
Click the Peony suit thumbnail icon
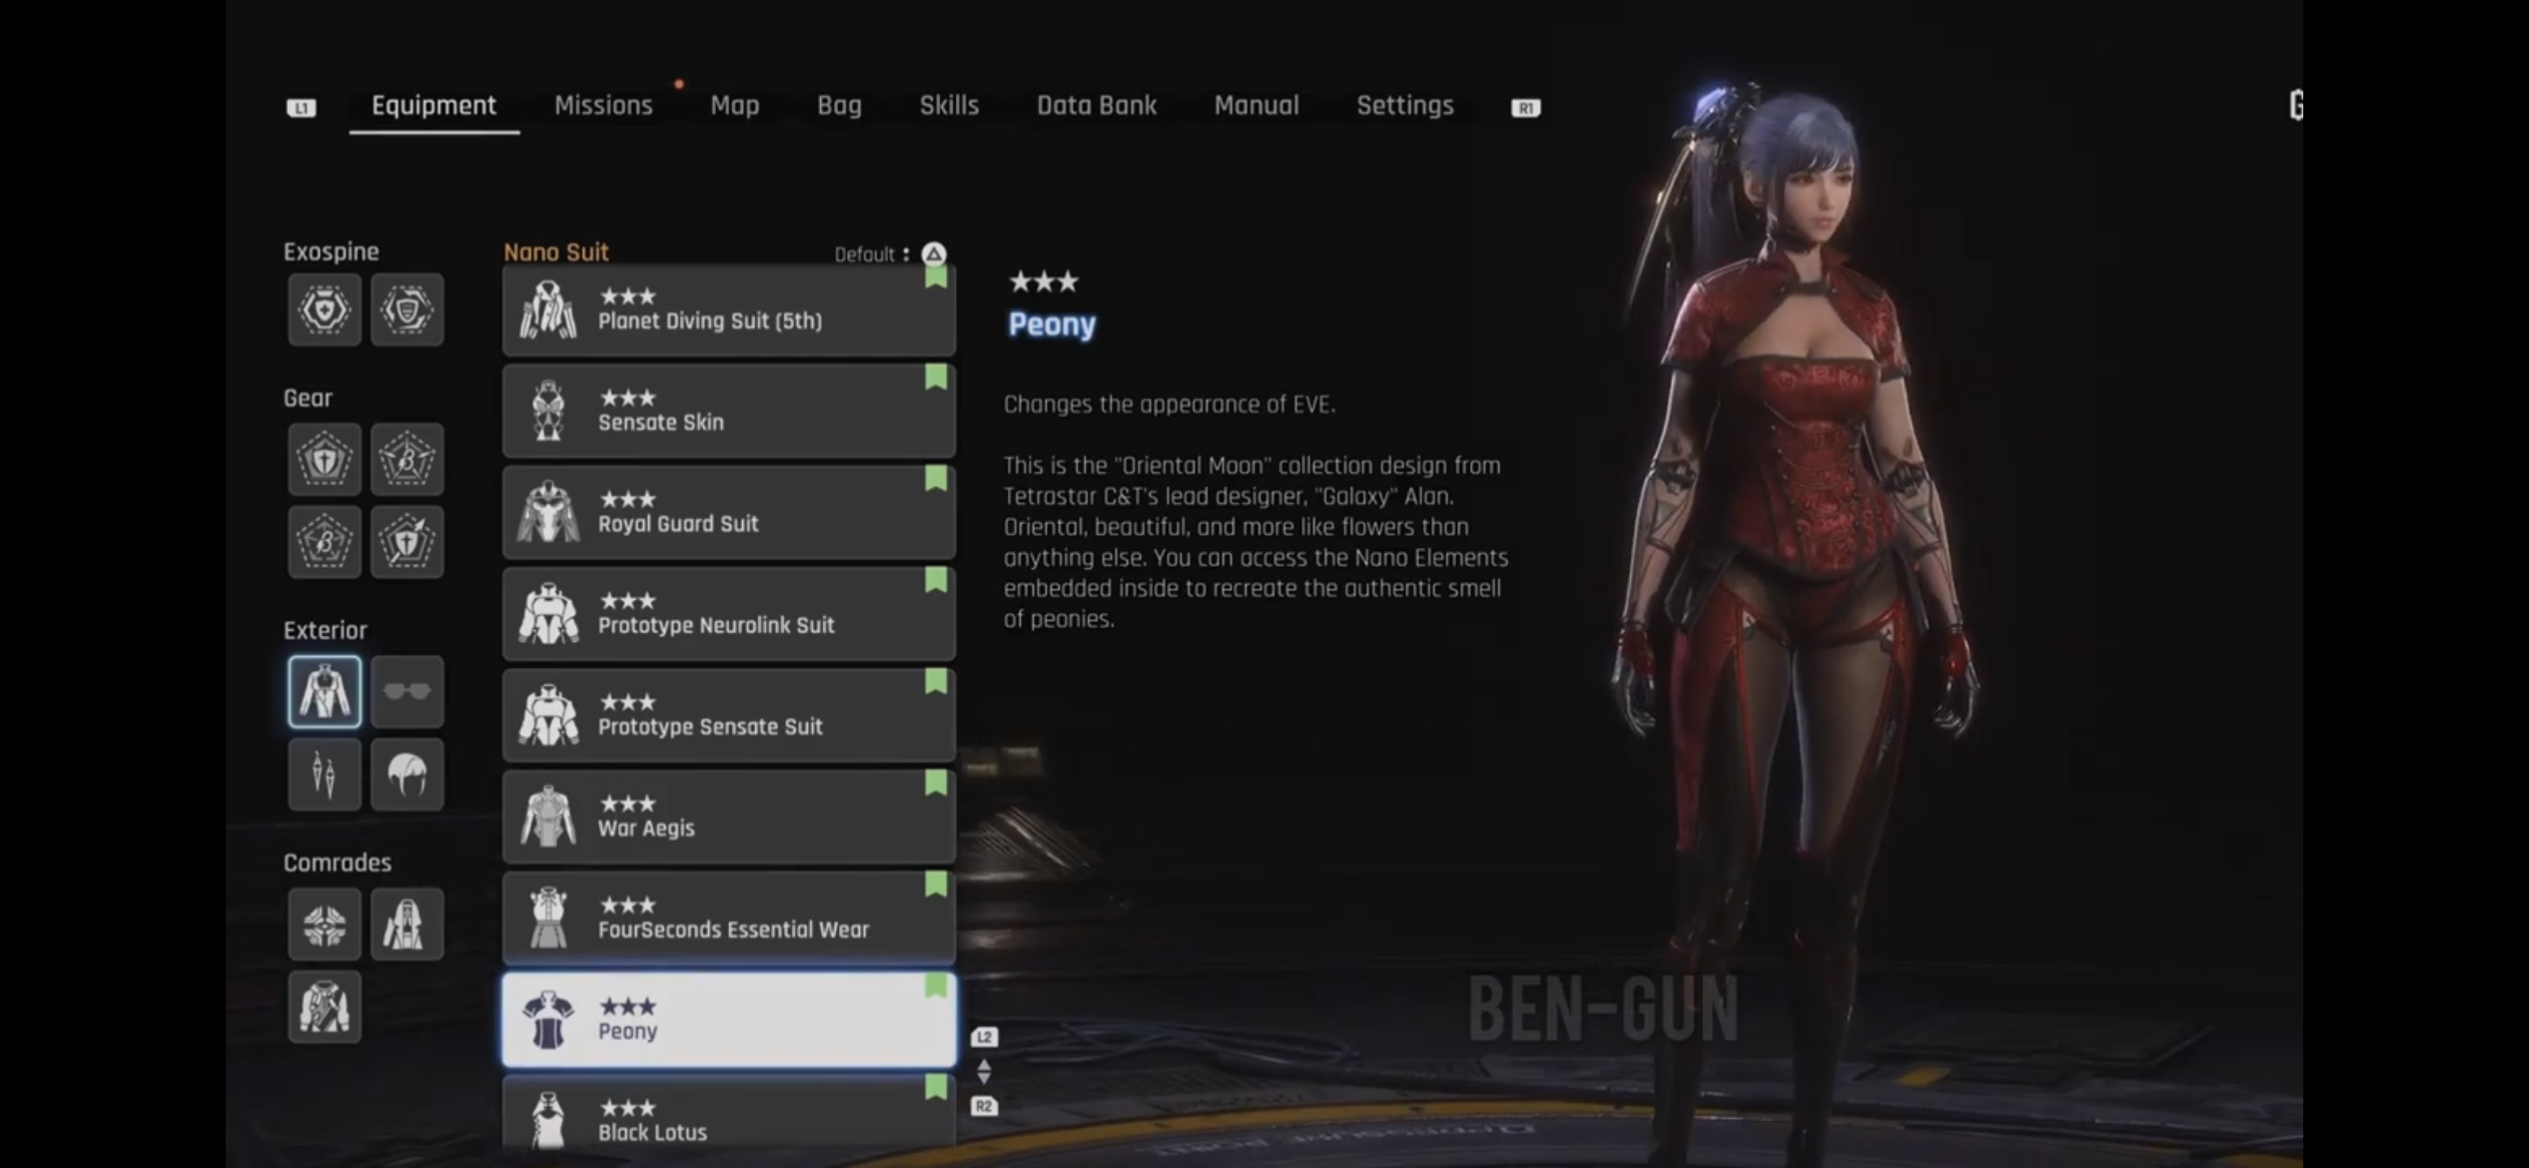pyautogui.click(x=548, y=1019)
